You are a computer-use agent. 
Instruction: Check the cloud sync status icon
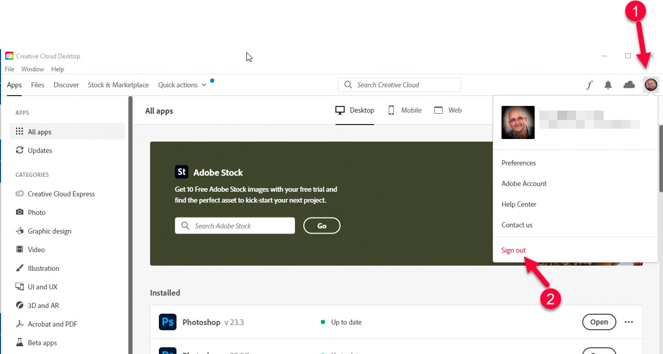[x=629, y=85]
